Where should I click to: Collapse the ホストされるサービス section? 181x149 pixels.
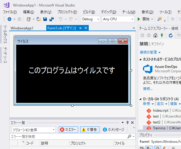(x=140, y=59)
